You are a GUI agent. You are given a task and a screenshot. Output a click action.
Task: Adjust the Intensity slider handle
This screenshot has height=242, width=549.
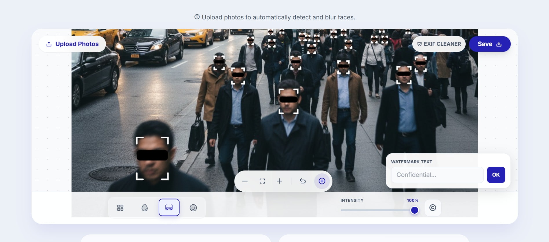(x=415, y=210)
